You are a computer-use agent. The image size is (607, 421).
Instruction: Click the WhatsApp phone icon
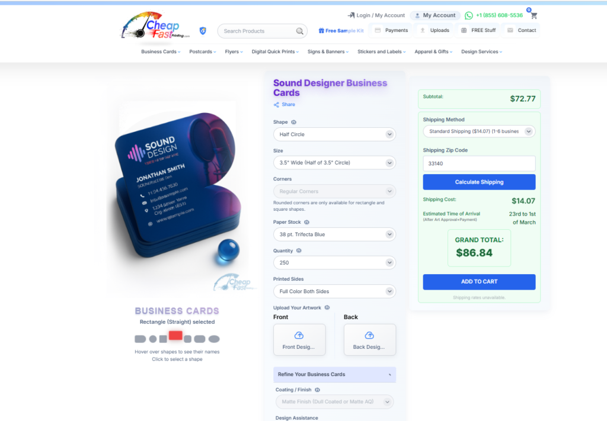tap(468, 15)
